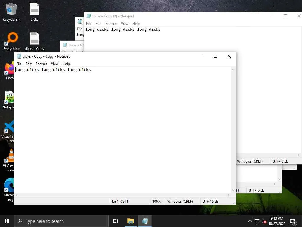Screen dimensions: 302x227
Task: Show hidden system tray icons
Action: [x=250, y=221]
